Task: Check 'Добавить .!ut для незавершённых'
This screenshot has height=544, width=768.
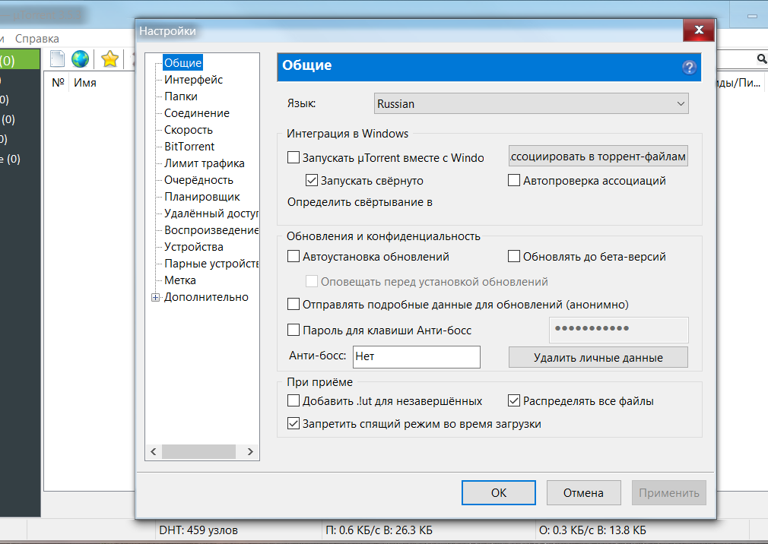Action: click(x=294, y=400)
